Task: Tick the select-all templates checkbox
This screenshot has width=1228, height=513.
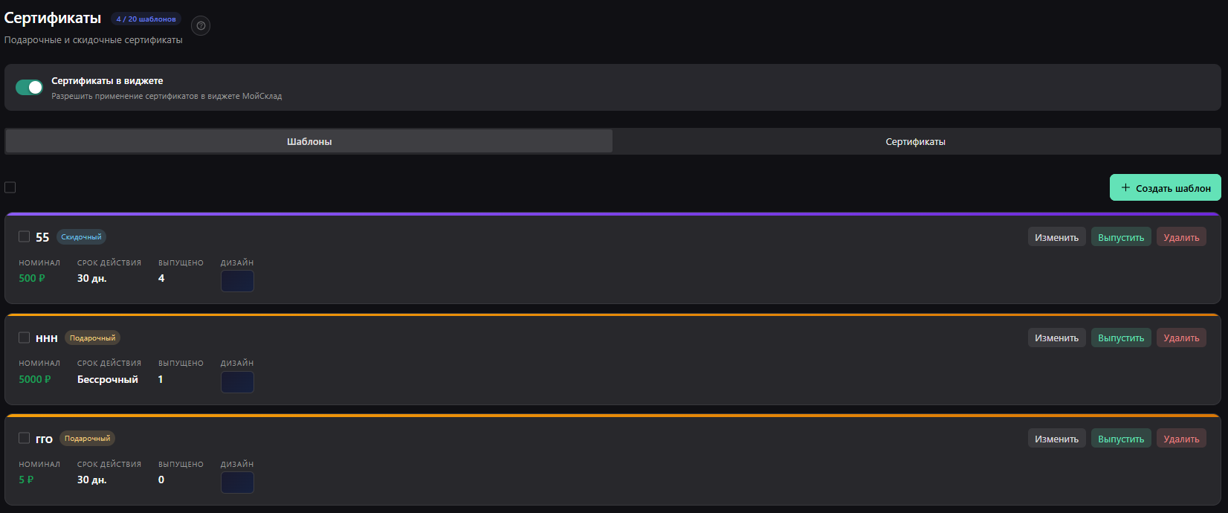Action: (x=10, y=187)
